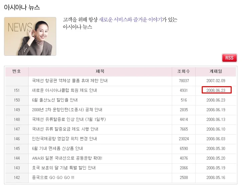The width and height of the screenshot is (242, 188).
Task: Click view count 7665
Action: tap(184, 129)
